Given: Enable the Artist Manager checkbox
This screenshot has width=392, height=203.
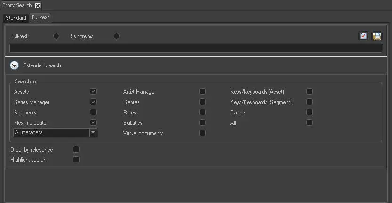Looking at the screenshot, I should (x=203, y=91).
